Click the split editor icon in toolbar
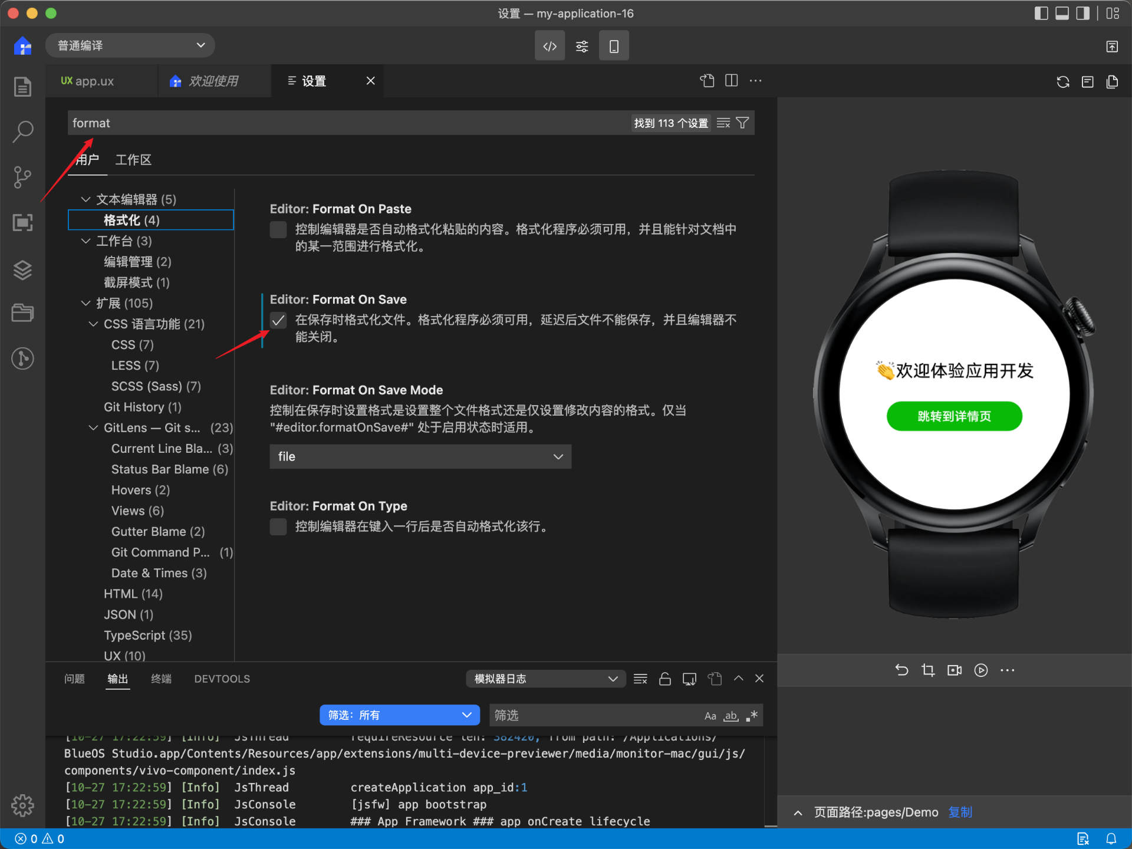This screenshot has height=849, width=1132. pyautogui.click(x=731, y=81)
